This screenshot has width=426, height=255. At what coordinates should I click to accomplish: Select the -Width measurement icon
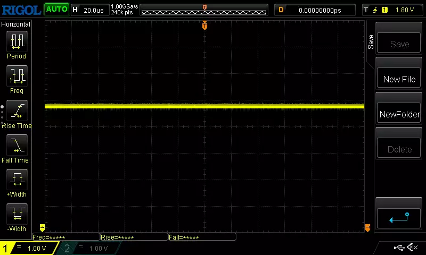click(17, 214)
